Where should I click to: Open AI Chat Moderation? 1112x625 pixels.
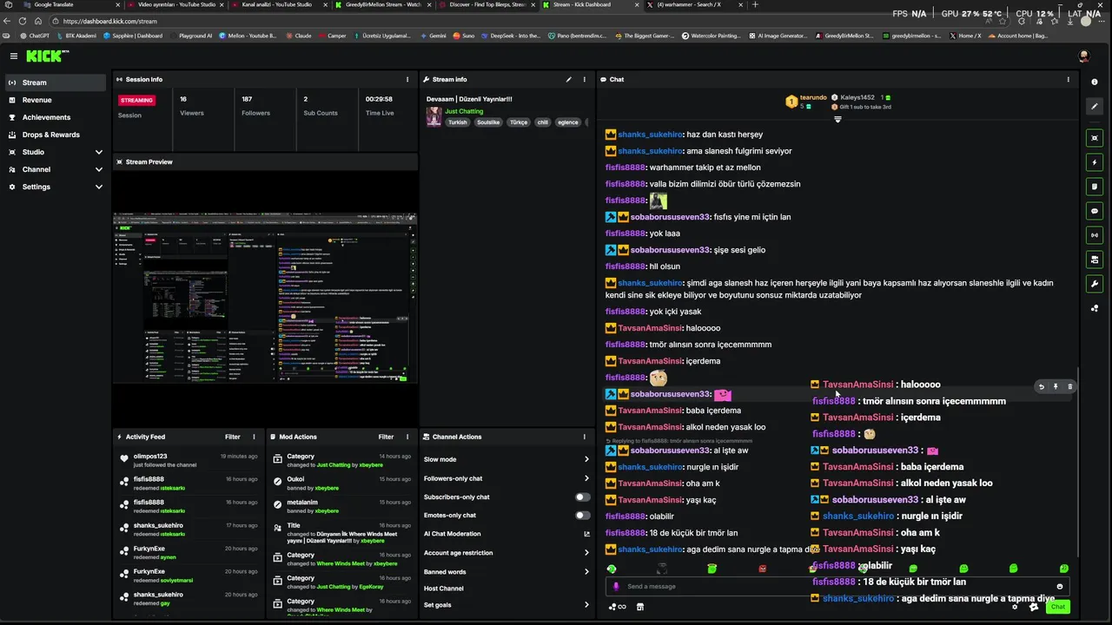click(506, 534)
